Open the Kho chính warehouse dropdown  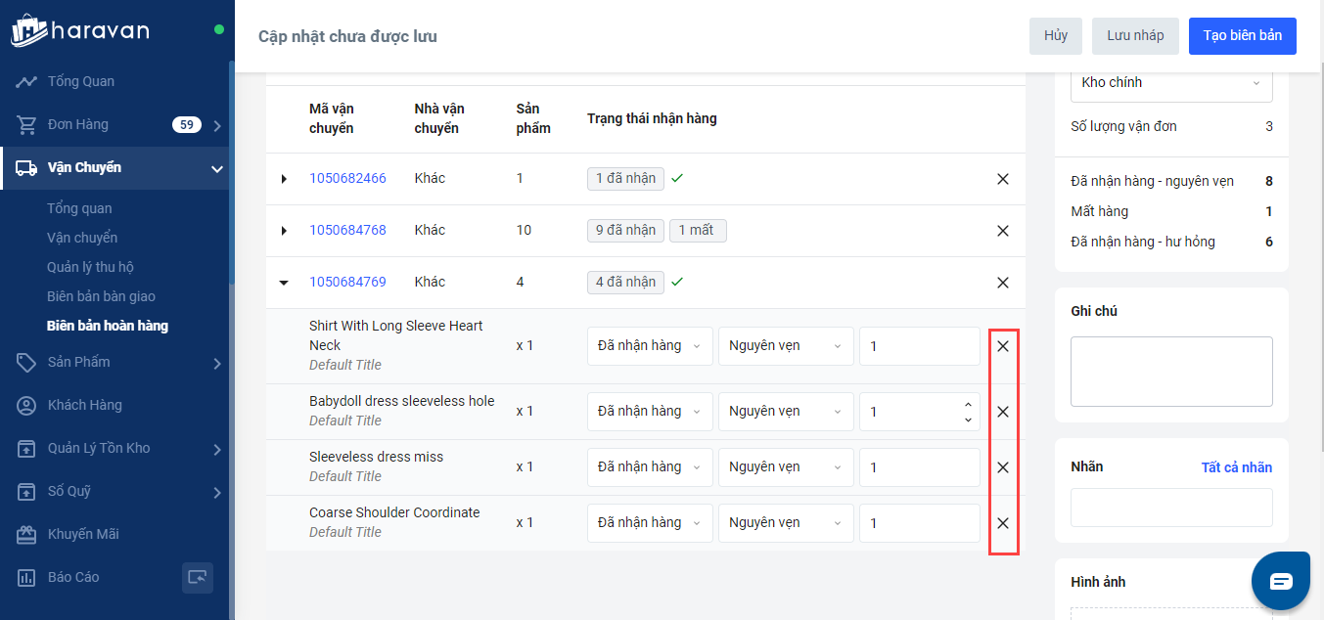(x=1170, y=83)
